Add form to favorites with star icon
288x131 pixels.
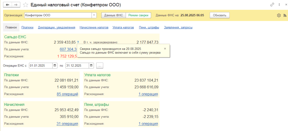point(26,5)
